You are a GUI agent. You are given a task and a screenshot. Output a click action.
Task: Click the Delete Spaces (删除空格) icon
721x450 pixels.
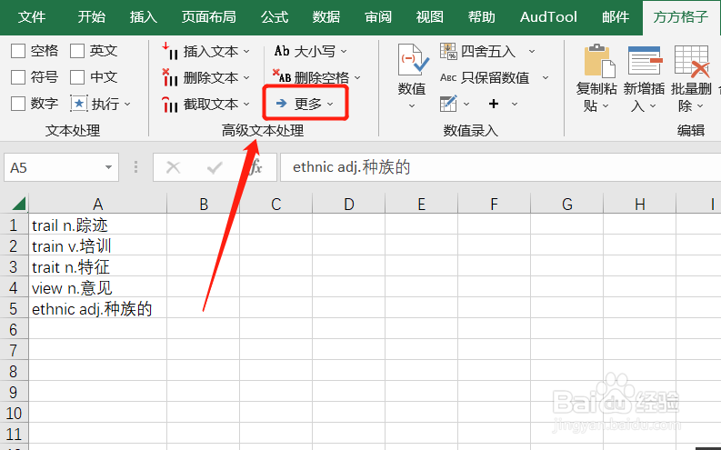click(x=282, y=76)
